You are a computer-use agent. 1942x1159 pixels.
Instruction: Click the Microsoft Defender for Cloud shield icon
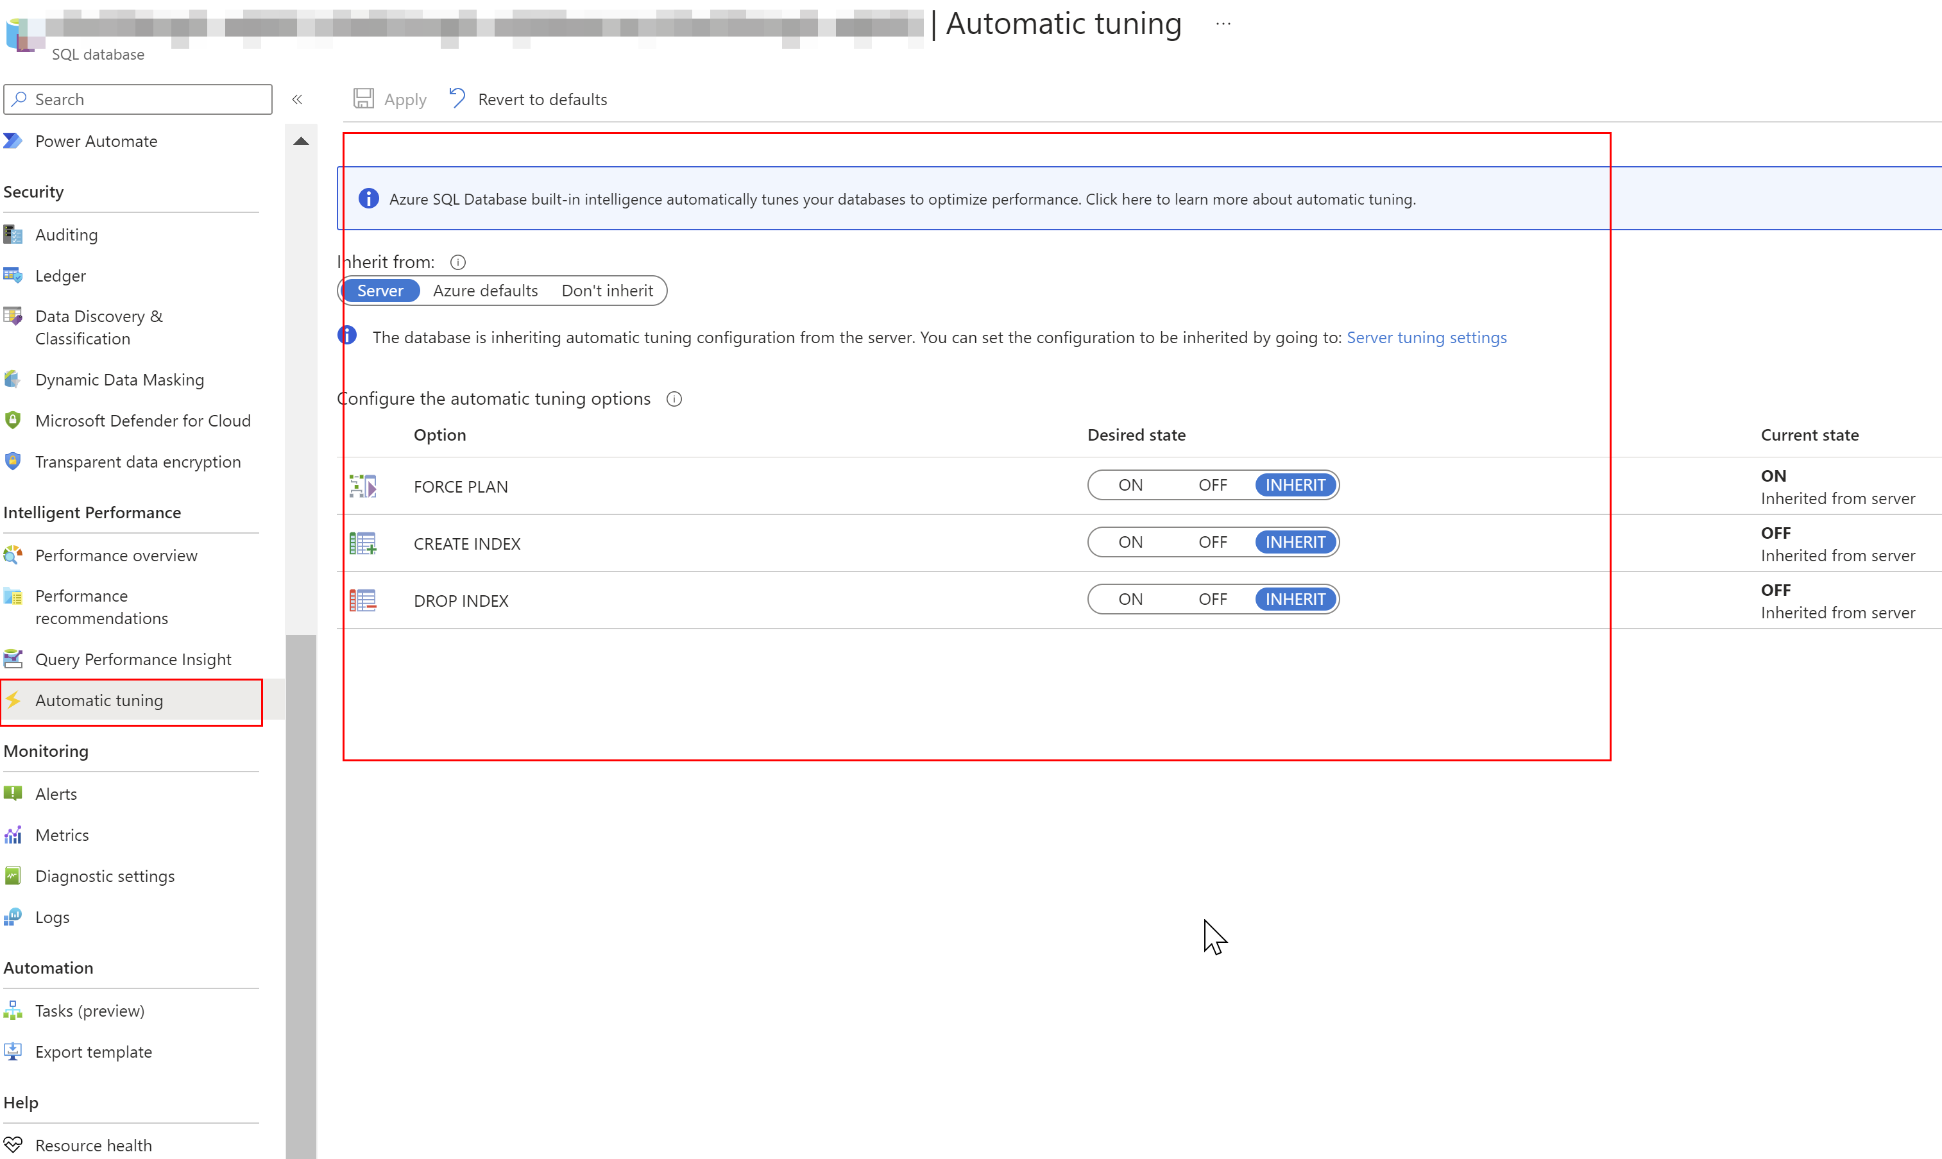coord(12,420)
